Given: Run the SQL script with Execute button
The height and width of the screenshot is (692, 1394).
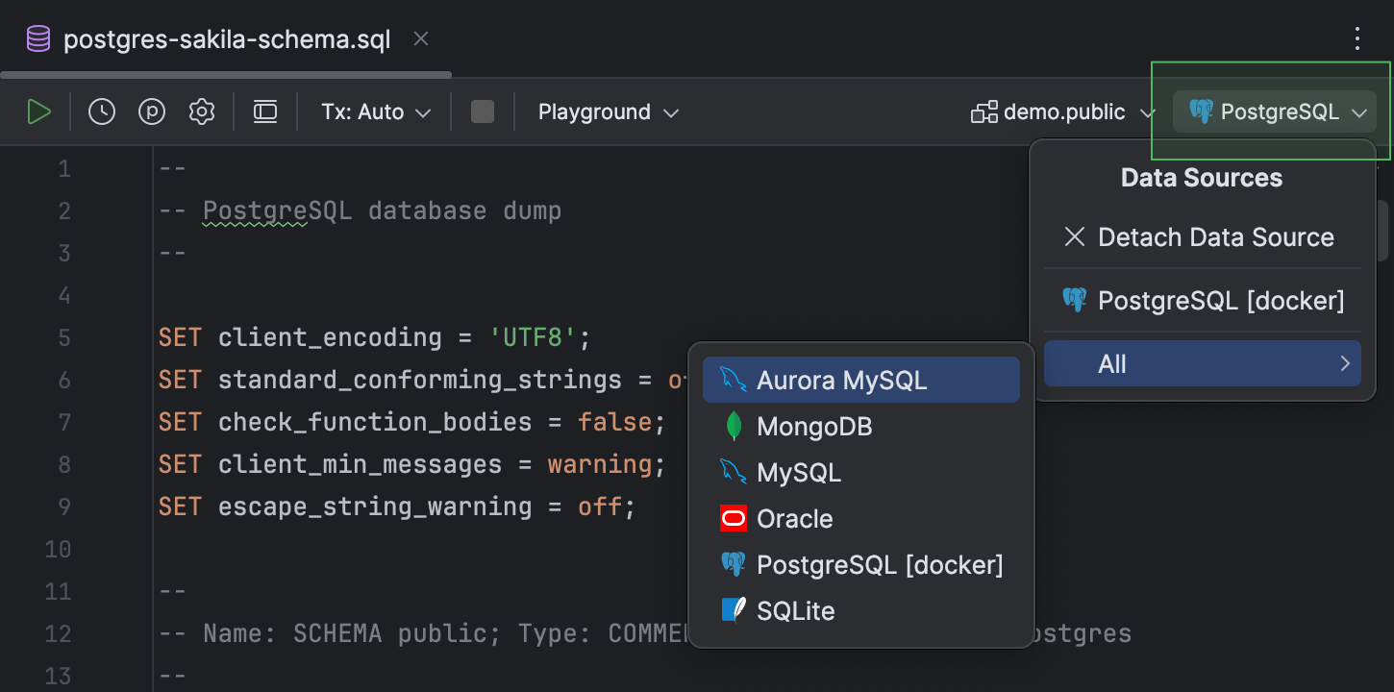Looking at the screenshot, I should point(38,111).
